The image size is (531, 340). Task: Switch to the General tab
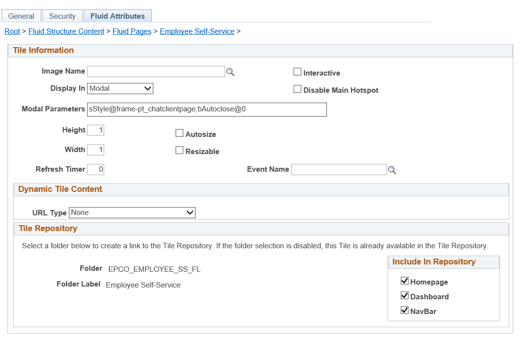[21, 16]
